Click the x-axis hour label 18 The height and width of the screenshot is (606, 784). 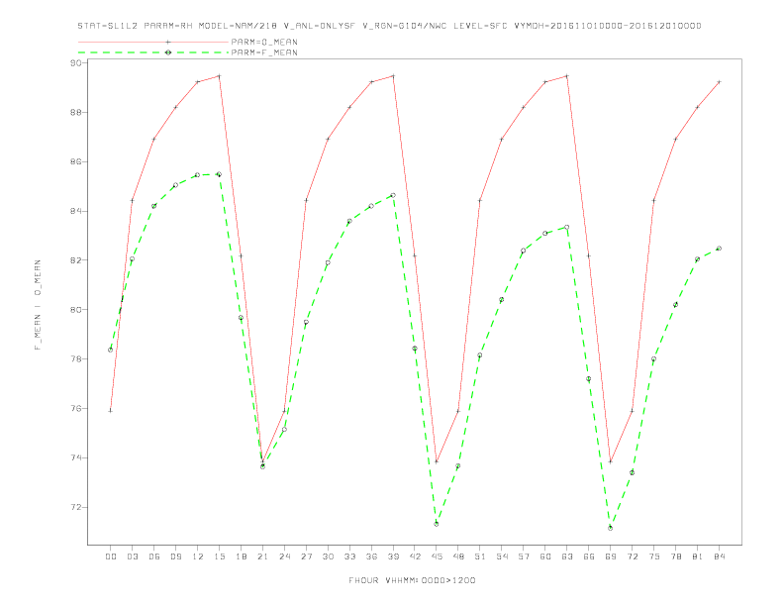(x=241, y=556)
